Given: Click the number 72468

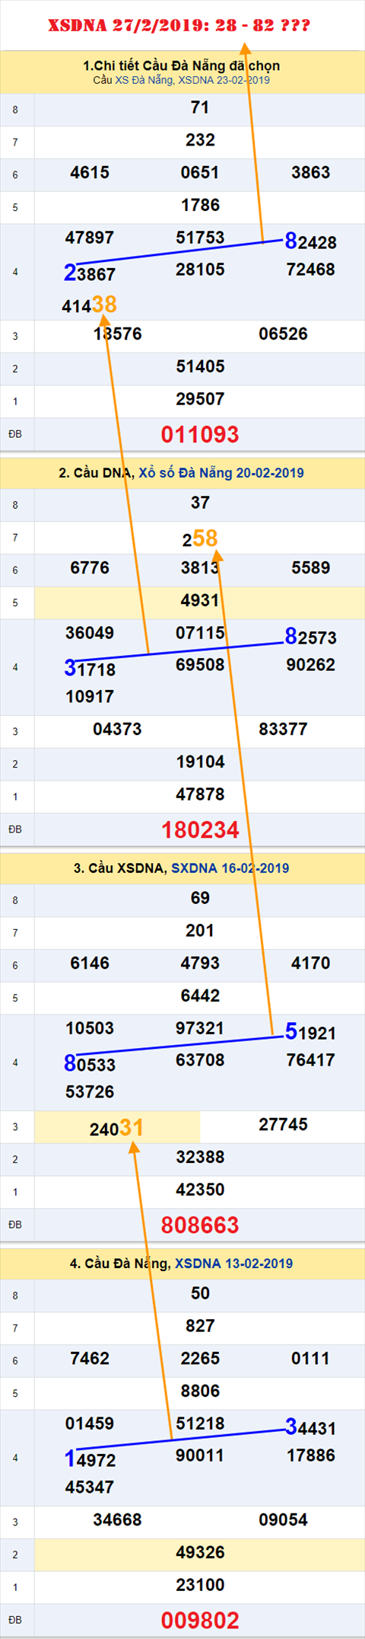Looking at the screenshot, I should pyautogui.click(x=310, y=270).
